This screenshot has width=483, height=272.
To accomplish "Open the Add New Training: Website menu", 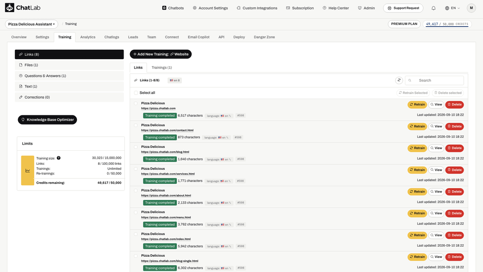I will coord(161,54).
